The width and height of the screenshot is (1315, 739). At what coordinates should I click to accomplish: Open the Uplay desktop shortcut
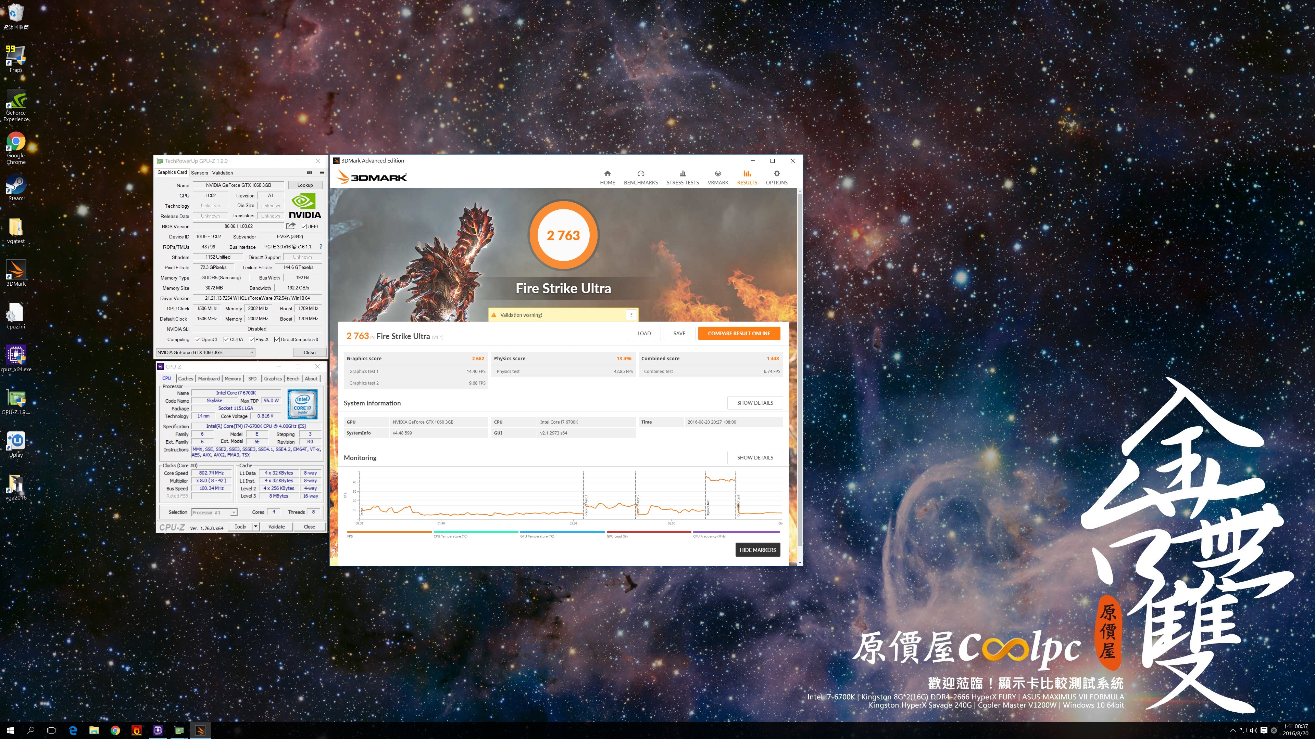click(x=16, y=444)
